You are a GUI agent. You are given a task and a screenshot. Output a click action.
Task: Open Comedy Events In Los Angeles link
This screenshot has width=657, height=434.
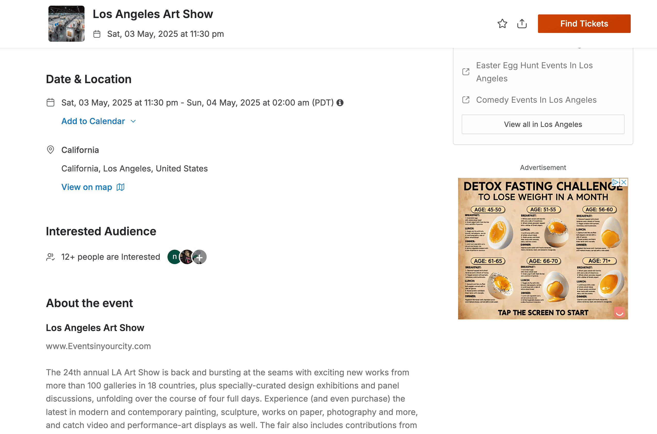pos(536,100)
